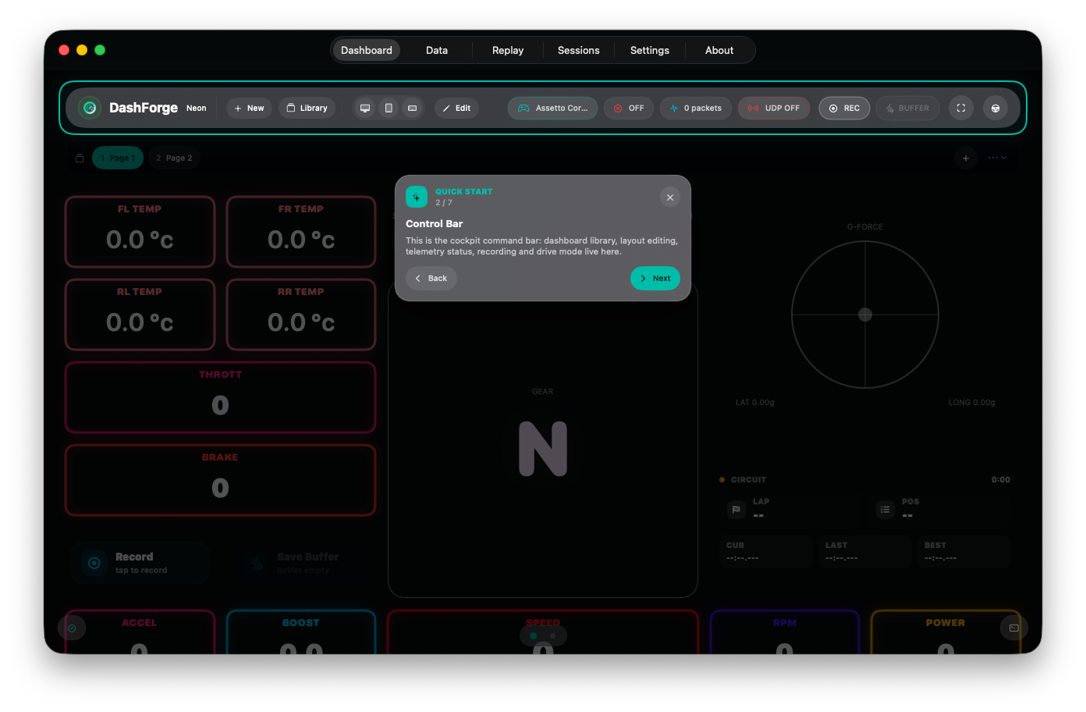
Task: Enter Edit layout mode
Action: pos(457,108)
